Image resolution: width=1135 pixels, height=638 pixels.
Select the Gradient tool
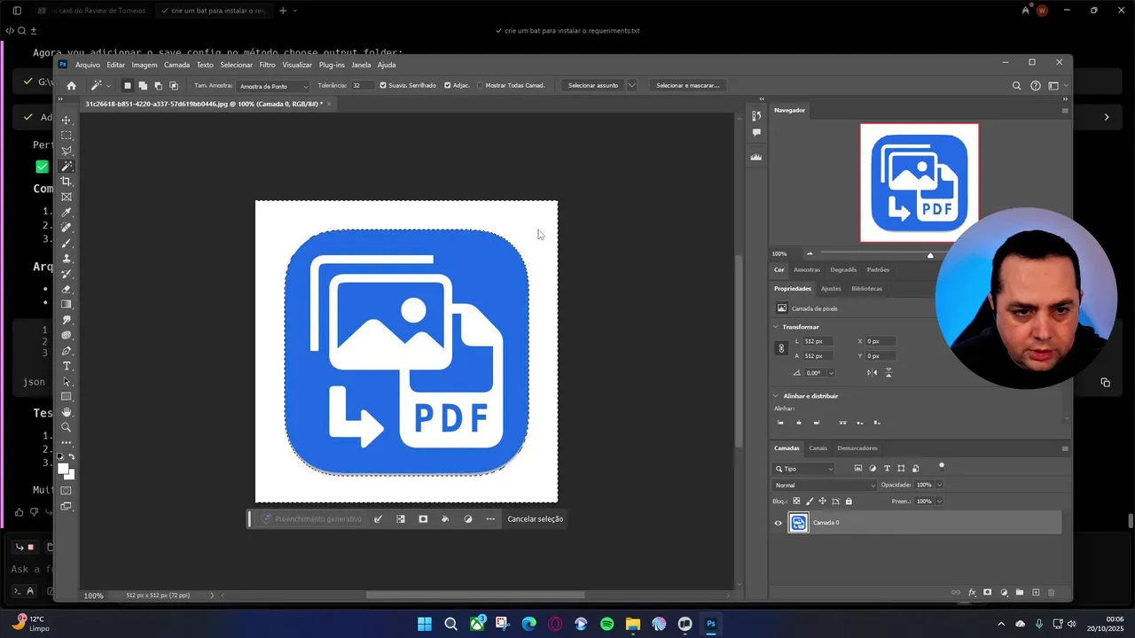coord(67,304)
